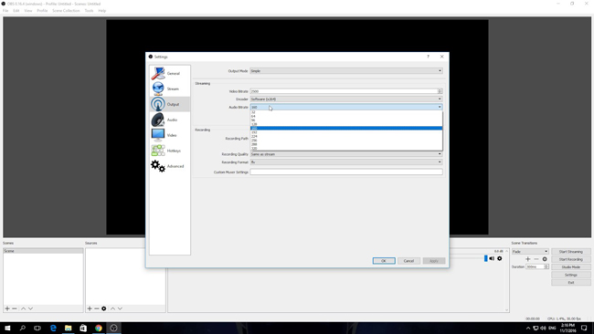Click the Start Recording button
The image size is (594, 334).
pos(571,259)
